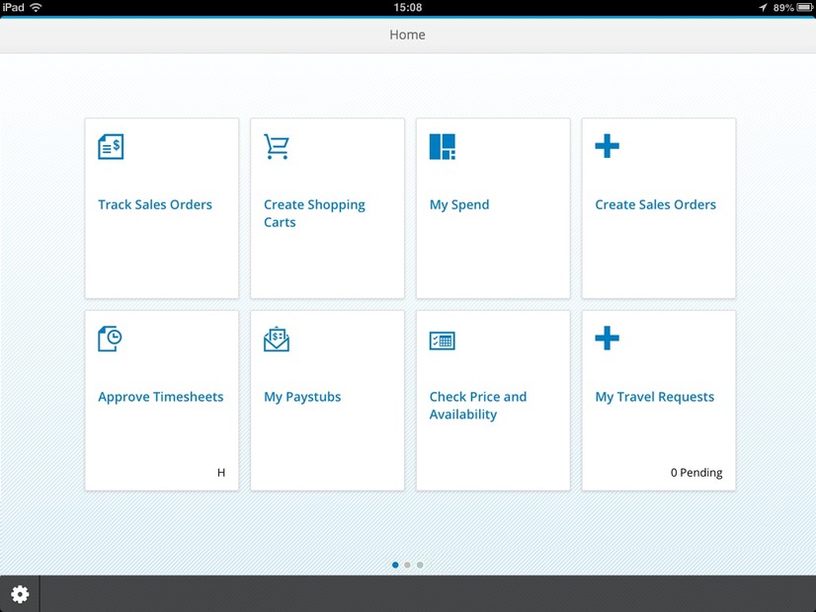Click the Create Sales Orders plus icon
Image resolution: width=816 pixels, height=612 pixels.
click(x=607, y=147)
